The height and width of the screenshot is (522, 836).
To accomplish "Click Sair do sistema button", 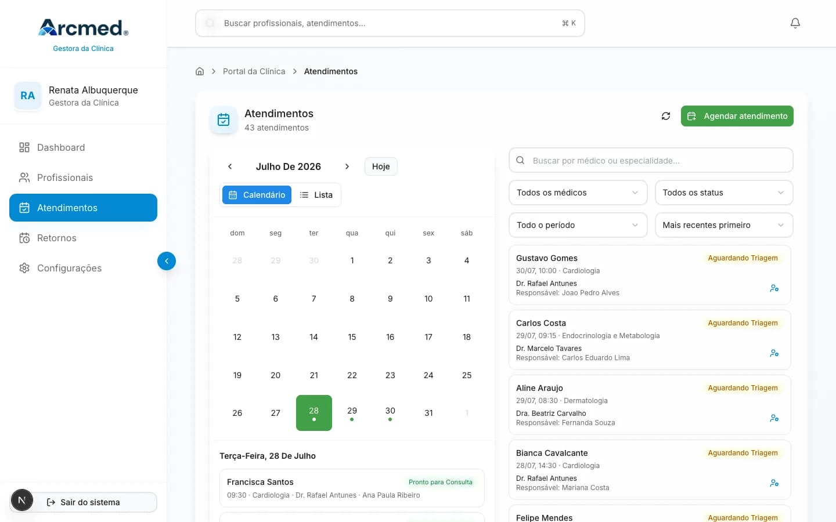I will [x=83, y=502].
